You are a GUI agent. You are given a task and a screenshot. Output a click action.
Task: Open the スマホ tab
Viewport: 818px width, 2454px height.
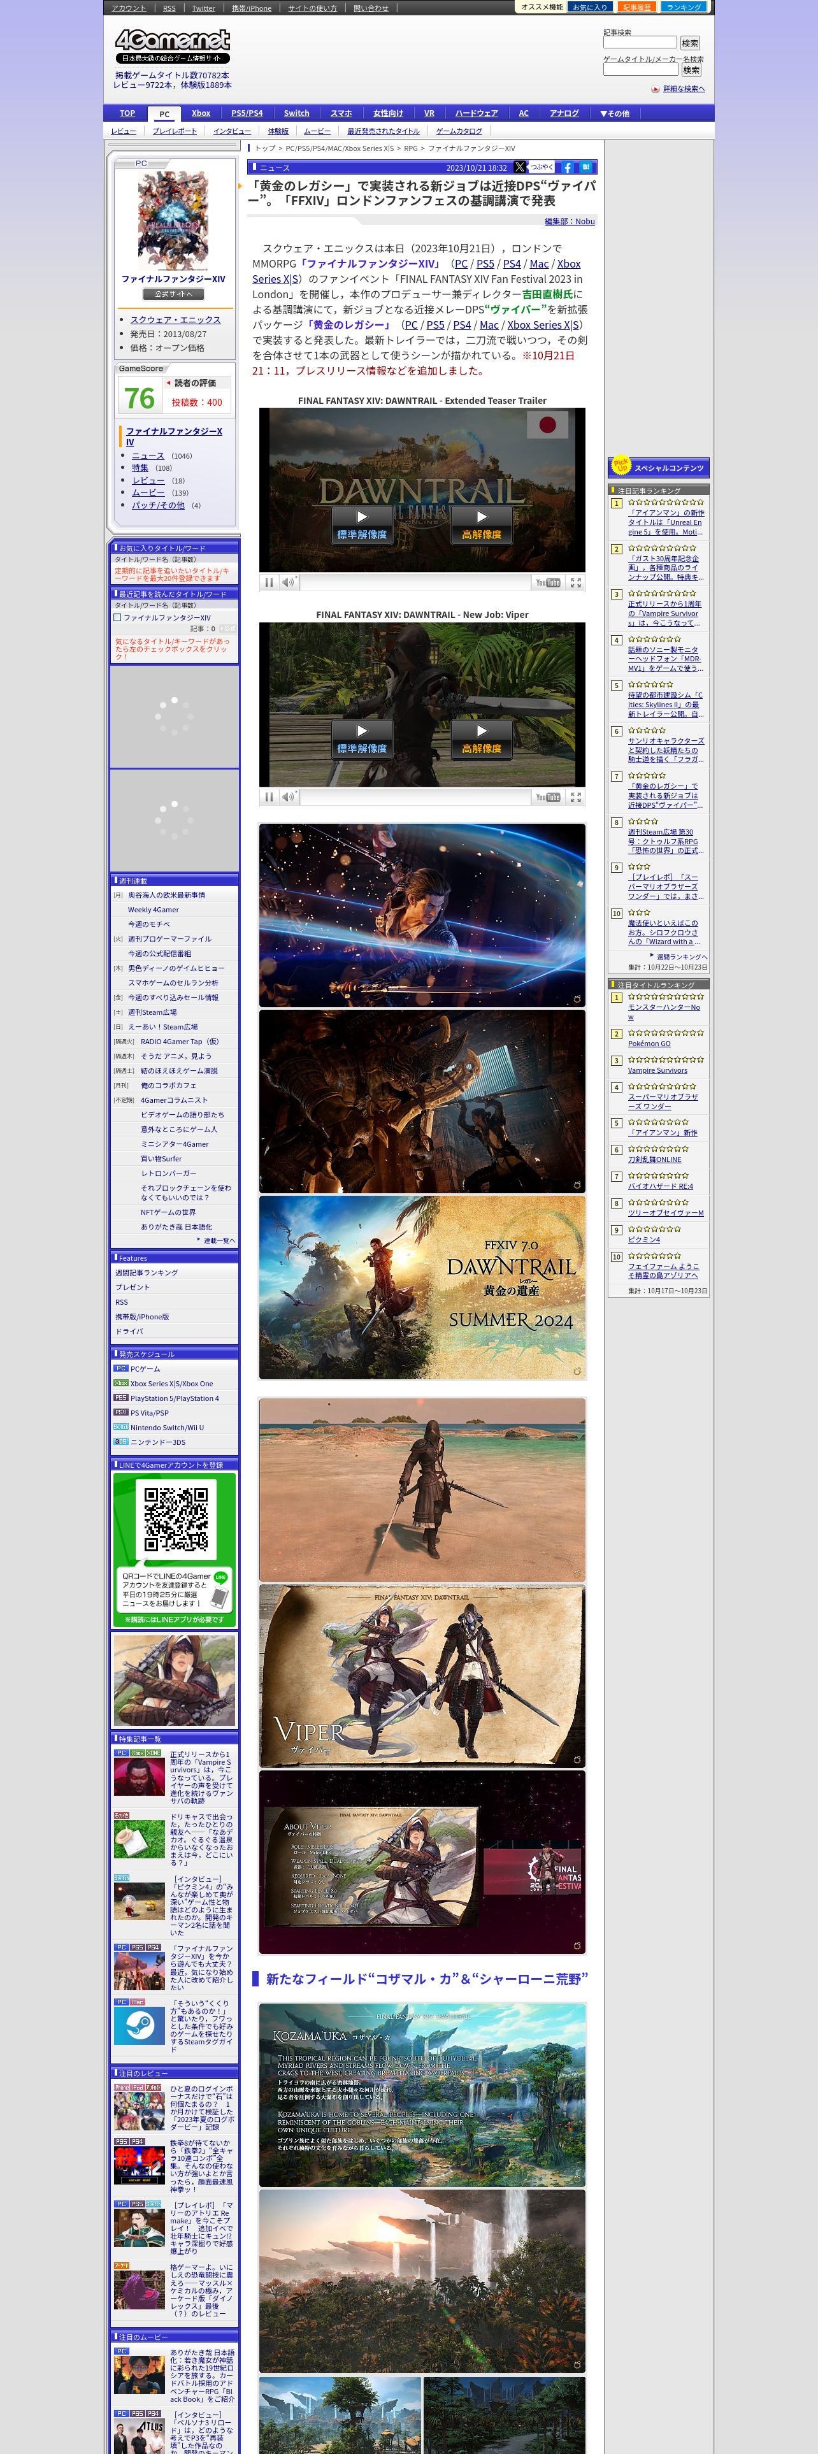[341, 113]
